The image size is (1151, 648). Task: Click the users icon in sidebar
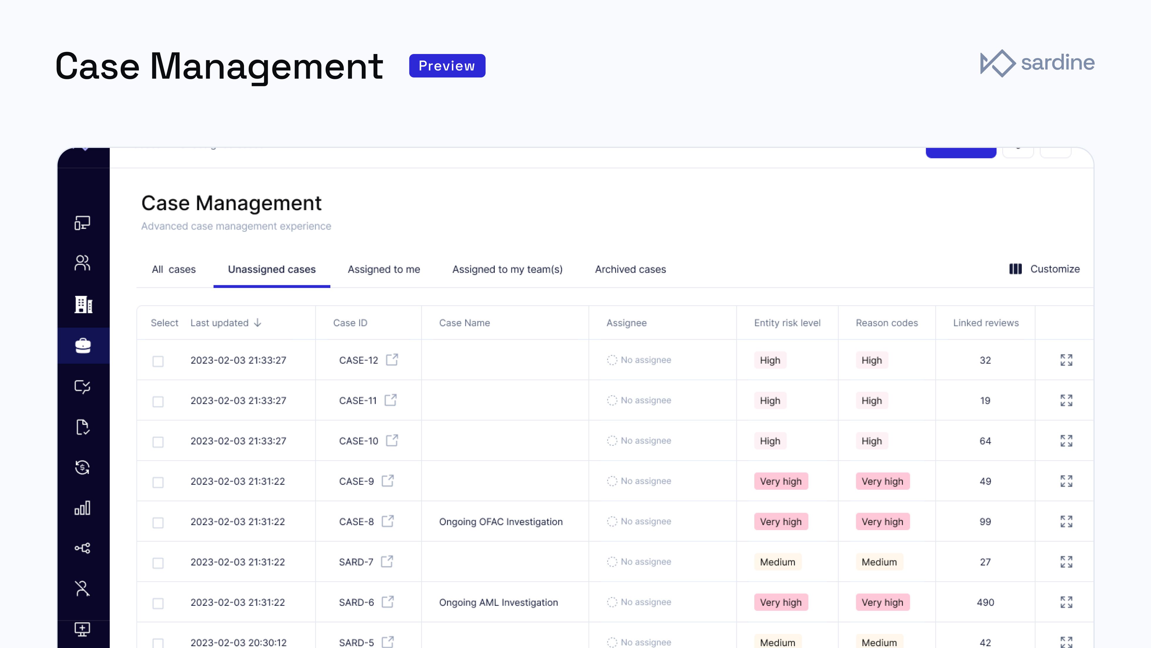(82, 263)
